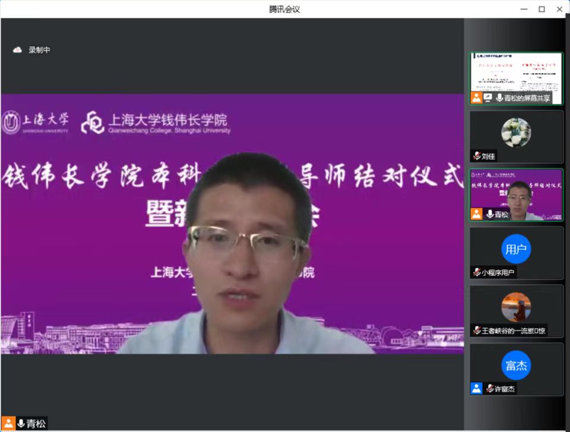The height and width of the screenshot is (432, 570).
Task: Click the 录制中 recording status text
Action: pyautogui.click(x=39, y=50)
